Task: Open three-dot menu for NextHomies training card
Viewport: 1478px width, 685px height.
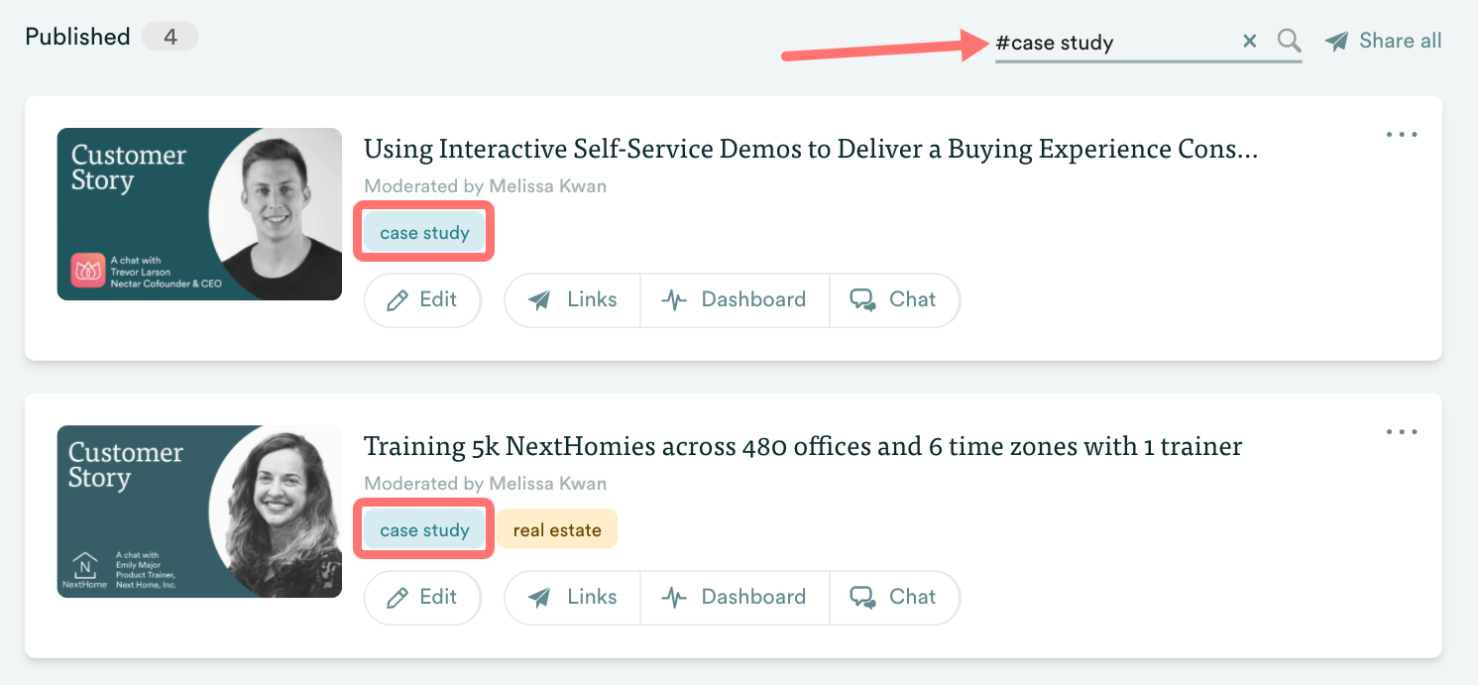Action: (x=1402, y=432)
